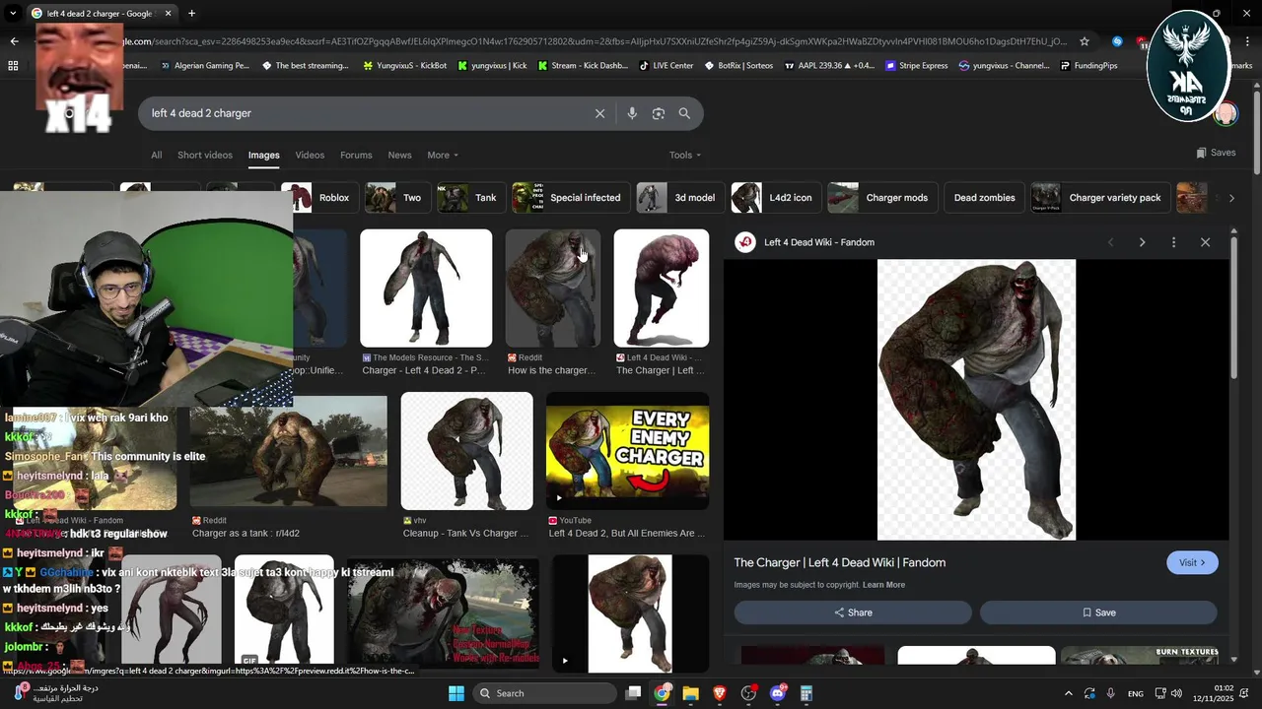1262x709 pixels.
Task: Show previous image in preview panel
Action: tap(1110, 242)
